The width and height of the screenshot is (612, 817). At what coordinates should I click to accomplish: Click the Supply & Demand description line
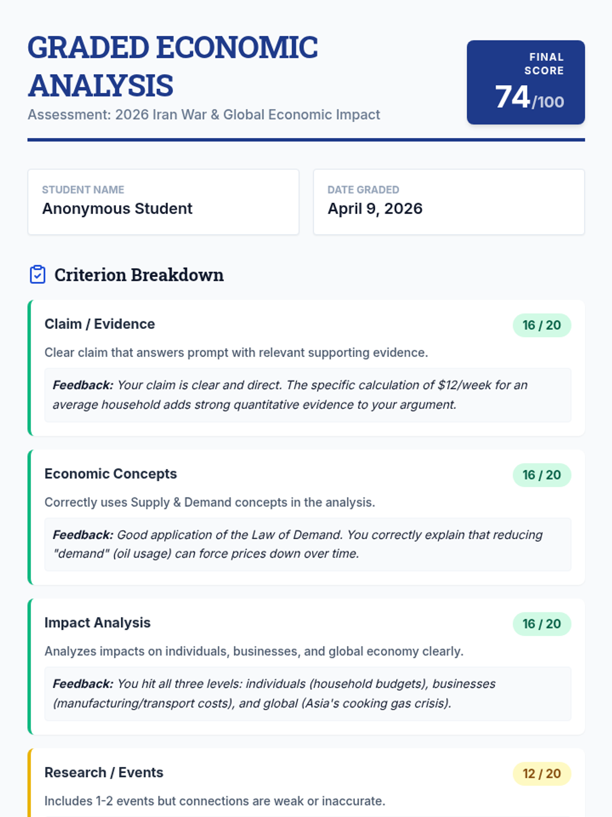(210, 502)
